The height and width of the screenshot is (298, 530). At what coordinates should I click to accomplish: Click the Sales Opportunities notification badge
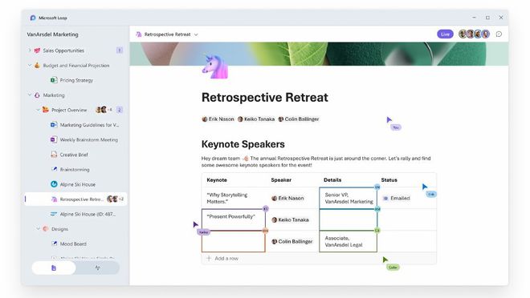pyautogui.click(x=120, y=50)
